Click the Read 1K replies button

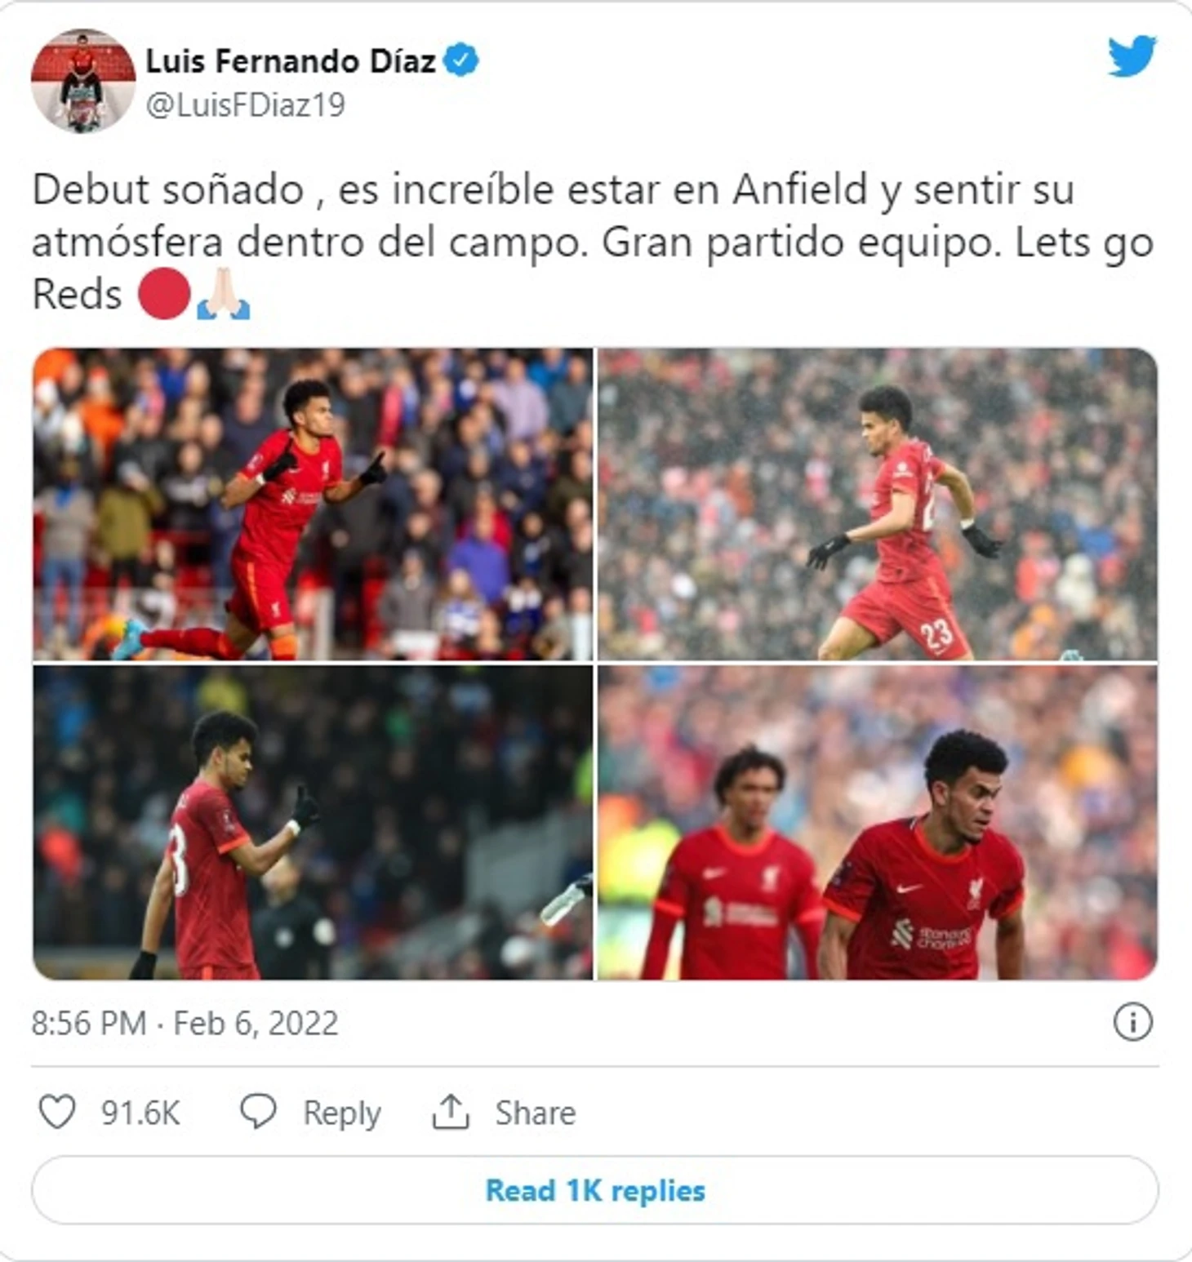tap(595, 1190)
